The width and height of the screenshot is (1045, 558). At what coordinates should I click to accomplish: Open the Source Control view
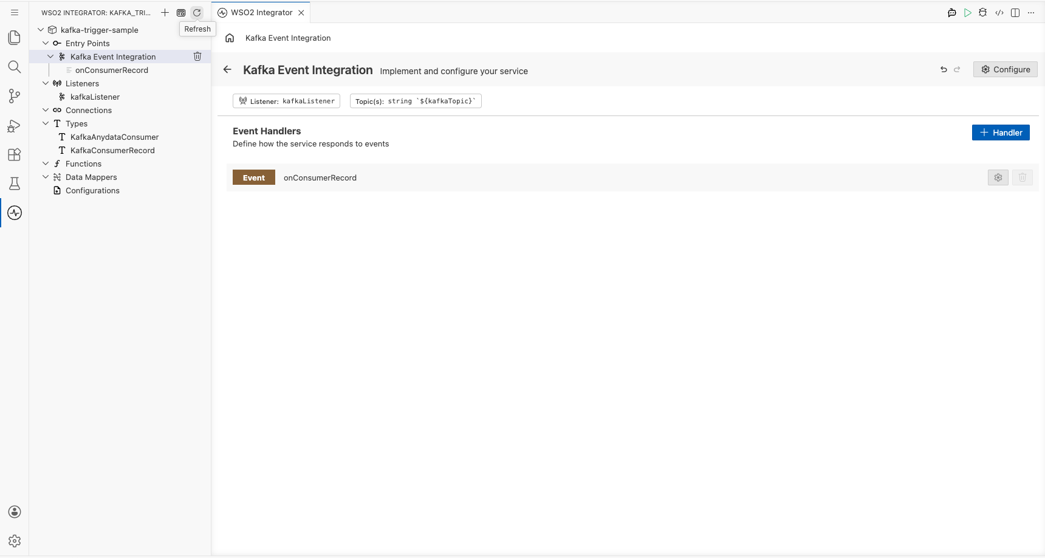[15, 96]
